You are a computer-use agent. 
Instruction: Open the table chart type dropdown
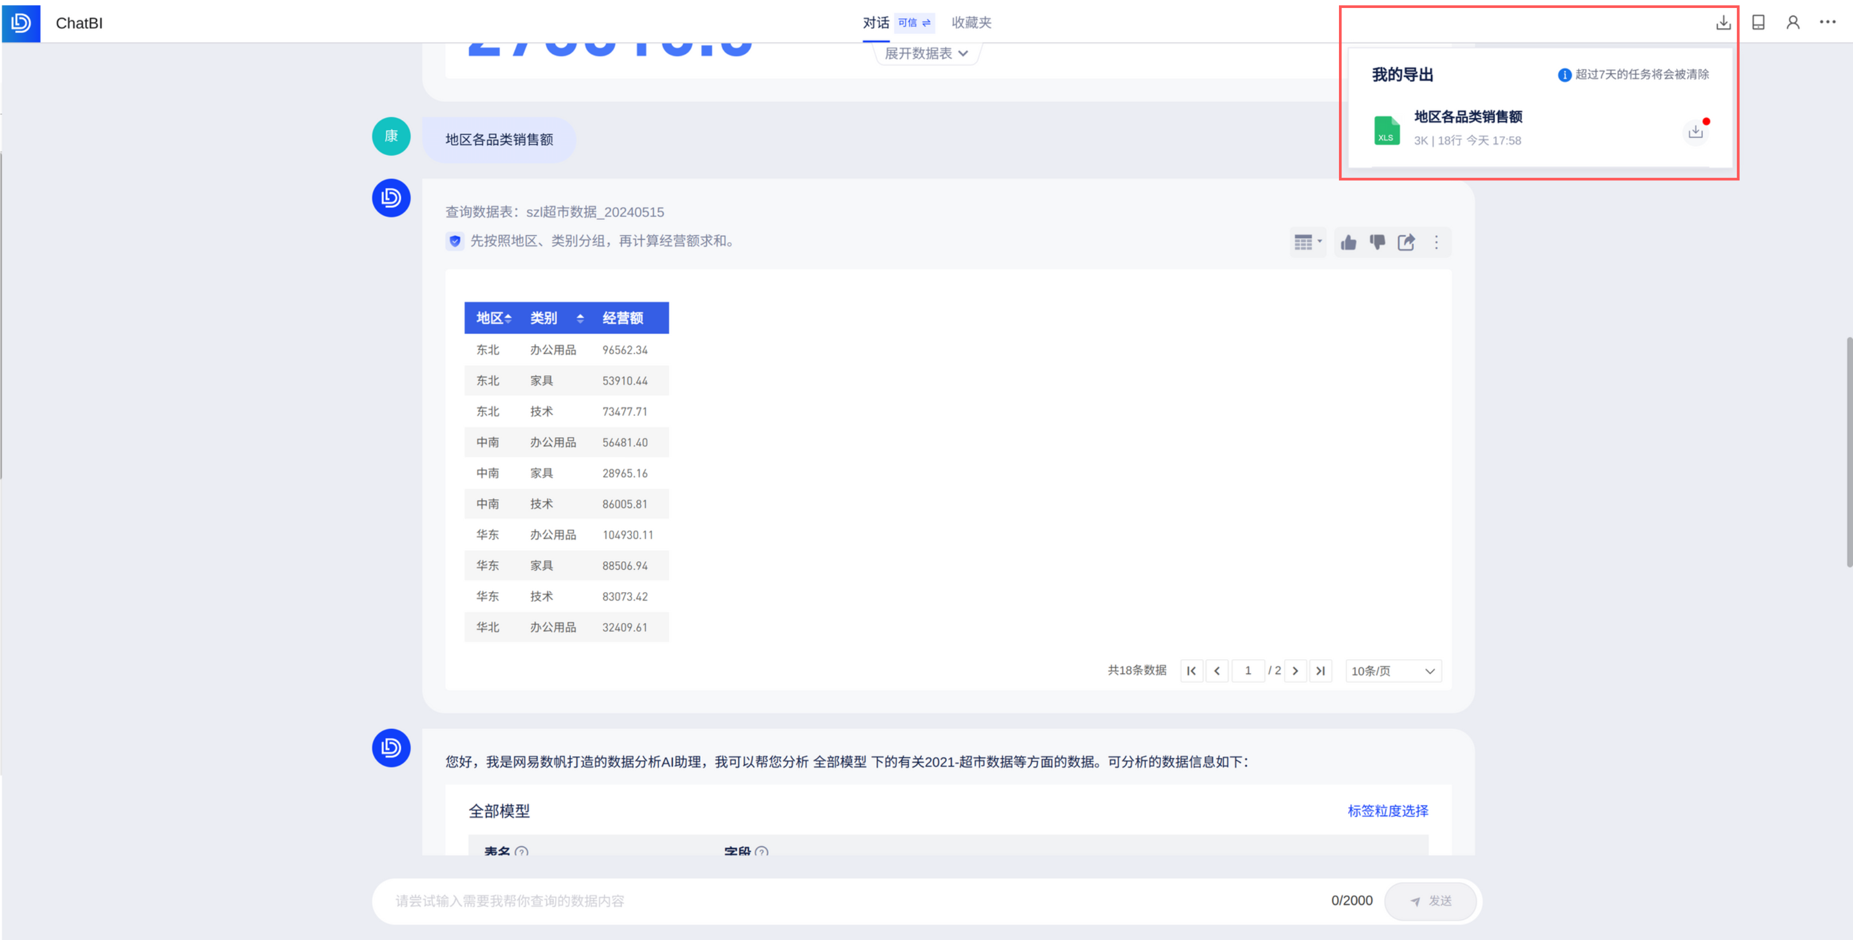click(1307, 243)
